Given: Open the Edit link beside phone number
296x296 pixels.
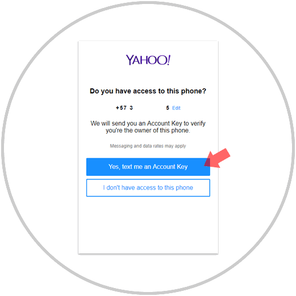Looking at the screenshot, I should 176,108.
